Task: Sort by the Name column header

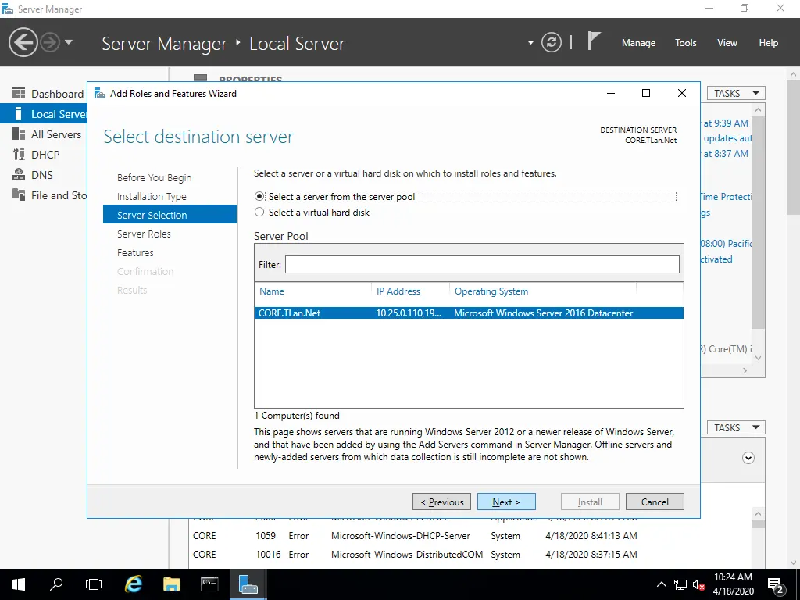Action: (271, 291)
